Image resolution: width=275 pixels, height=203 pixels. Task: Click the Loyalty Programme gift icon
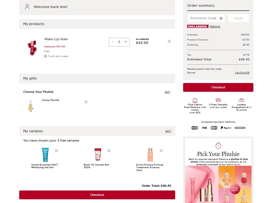(241, 100)
